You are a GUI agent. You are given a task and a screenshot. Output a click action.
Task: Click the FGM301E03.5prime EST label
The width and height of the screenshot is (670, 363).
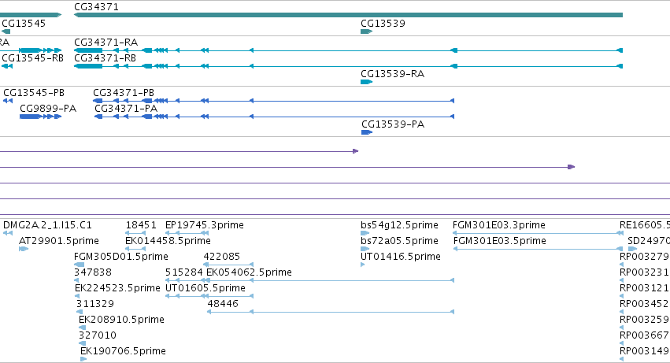(x=499, y=241)
